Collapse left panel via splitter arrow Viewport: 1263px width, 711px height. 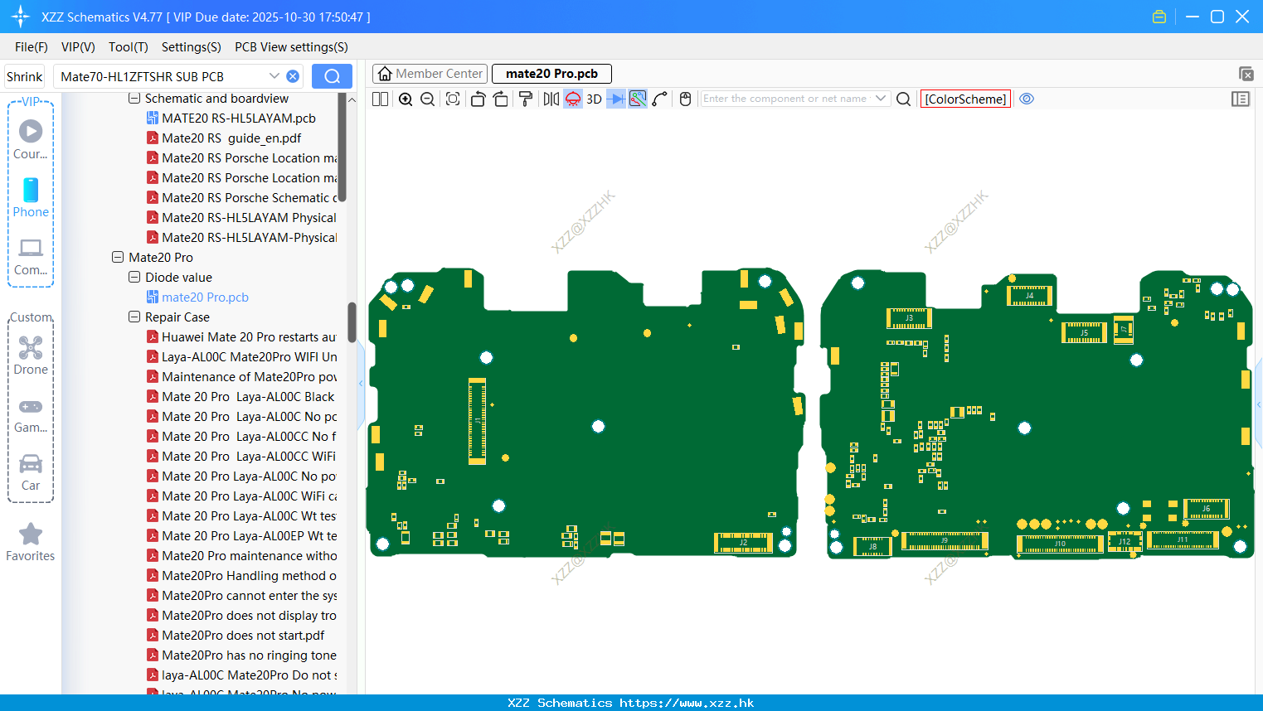361,383
